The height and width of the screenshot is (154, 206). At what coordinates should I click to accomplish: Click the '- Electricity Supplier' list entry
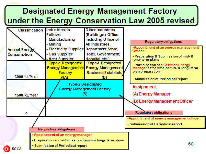click(x=65, y=49)
